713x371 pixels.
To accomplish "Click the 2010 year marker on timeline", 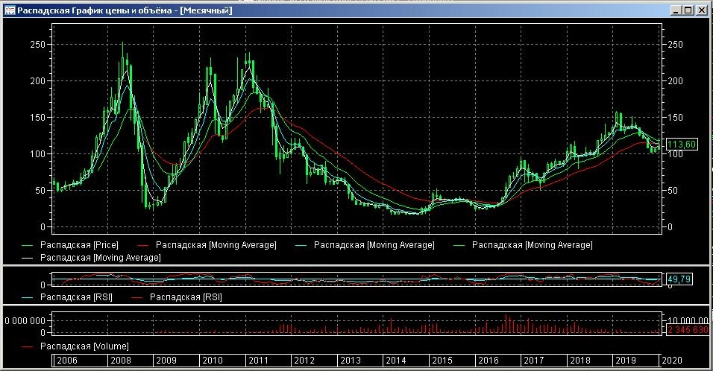I will tap(213, 361).
